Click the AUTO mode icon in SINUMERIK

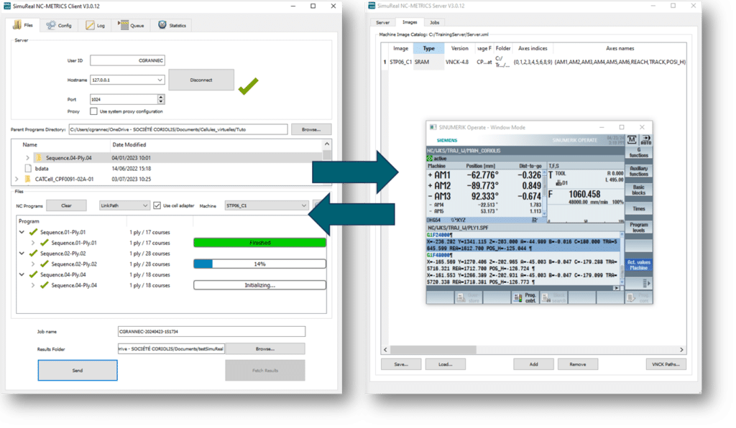click(645, 140)
